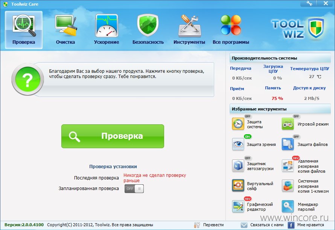Click the Температура ЦПУ 27 °C value
Viewport: 335px width, 230px height.
pos(315,77)
